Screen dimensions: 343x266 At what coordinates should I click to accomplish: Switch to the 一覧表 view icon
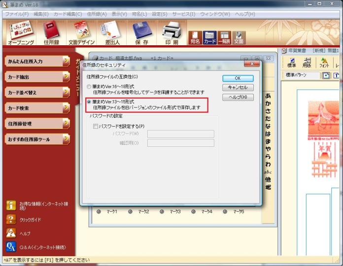224,37
